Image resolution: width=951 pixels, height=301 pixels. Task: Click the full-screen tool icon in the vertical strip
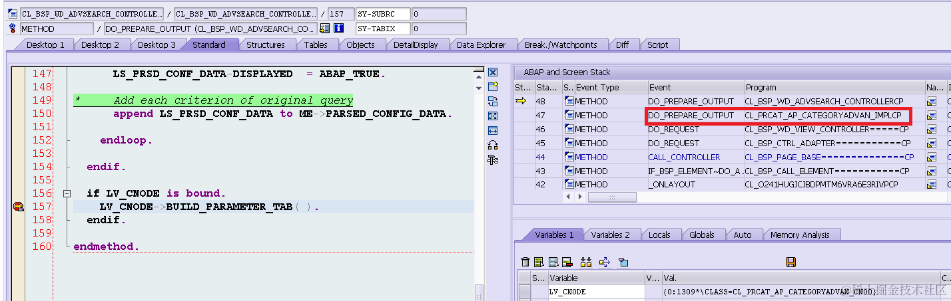pos(493,116)
